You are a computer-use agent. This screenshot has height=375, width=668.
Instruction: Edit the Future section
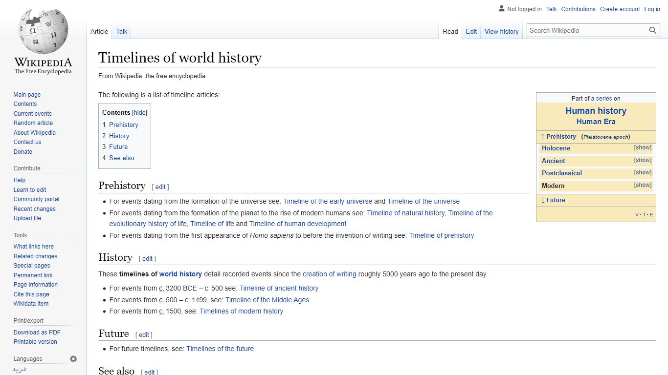pyautogui.click(x=144, y=335)
